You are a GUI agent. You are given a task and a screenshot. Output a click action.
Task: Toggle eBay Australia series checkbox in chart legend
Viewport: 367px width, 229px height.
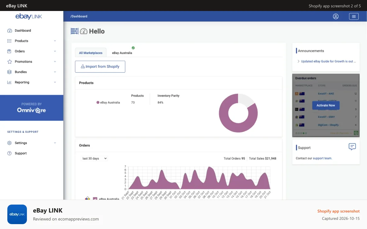tap(95, 199)
